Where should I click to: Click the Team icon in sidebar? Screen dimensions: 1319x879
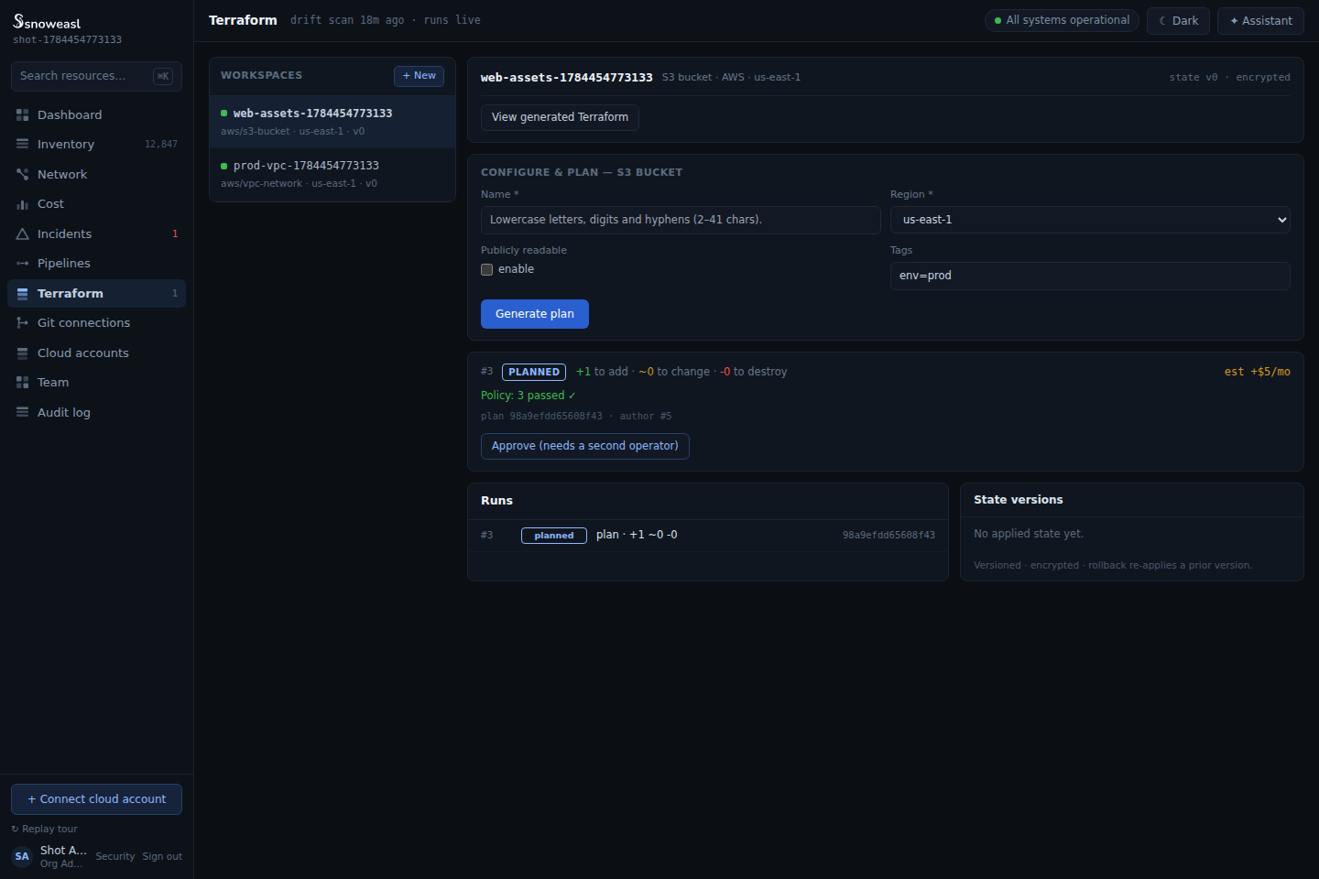click(x=22, y=382)
